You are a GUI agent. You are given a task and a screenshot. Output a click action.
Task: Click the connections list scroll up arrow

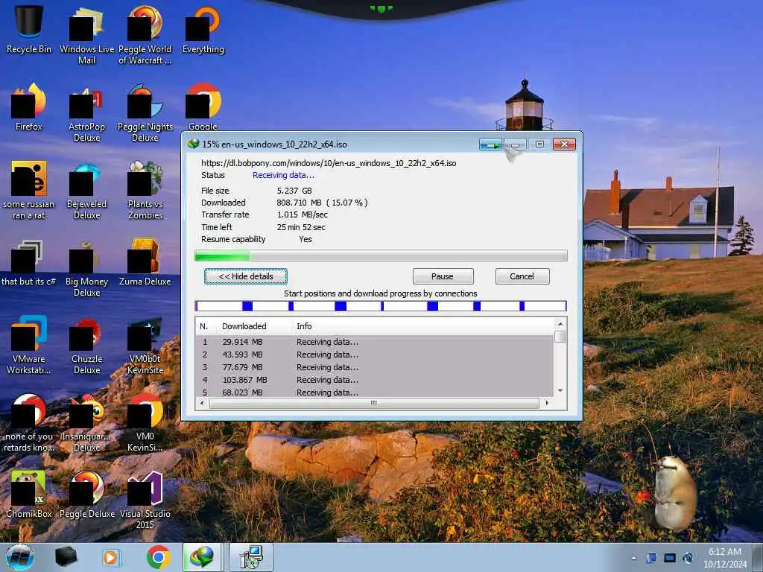[x=560, y=324]
